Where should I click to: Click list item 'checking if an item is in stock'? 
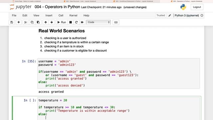64,46
